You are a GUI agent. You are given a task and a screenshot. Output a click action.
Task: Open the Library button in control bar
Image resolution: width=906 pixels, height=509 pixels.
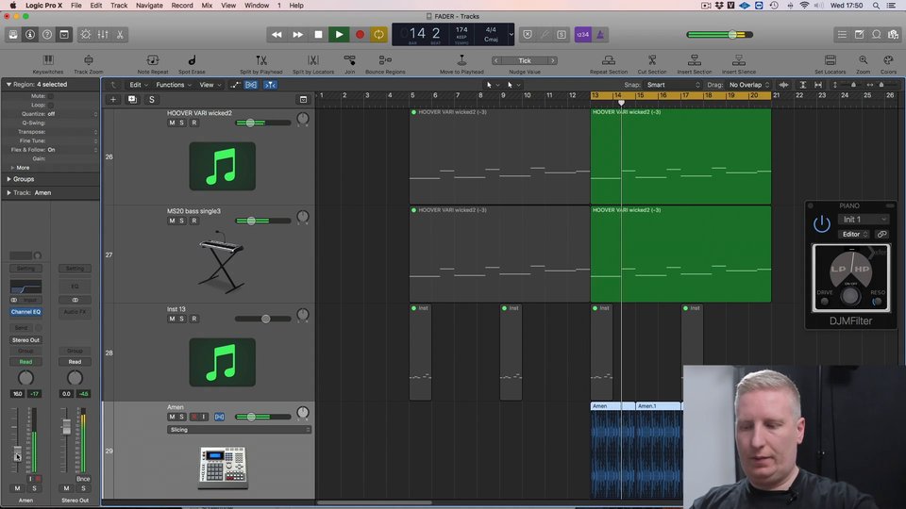click(13, 35)
